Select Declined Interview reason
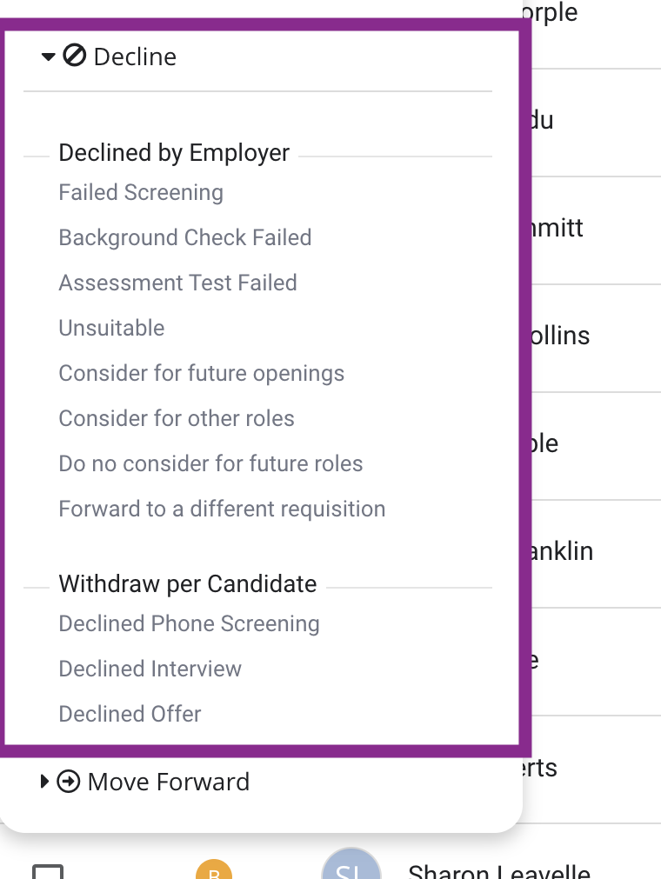Viewport: 661px width, 879px height. [150, 669]
